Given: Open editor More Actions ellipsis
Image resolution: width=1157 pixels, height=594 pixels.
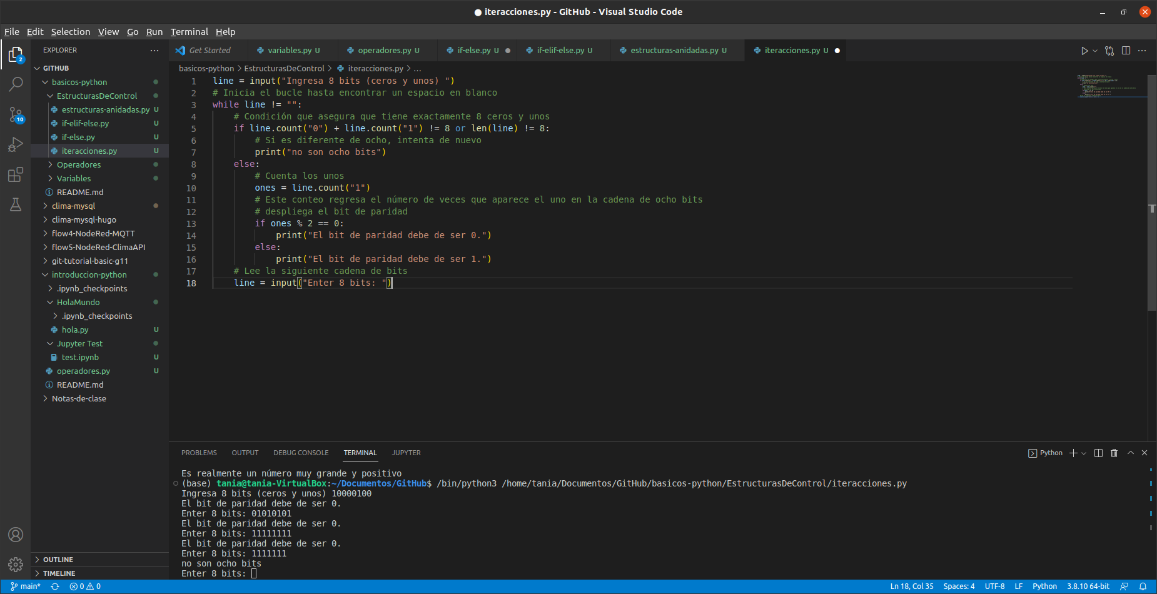Looking at the screenshot, I should (x=1142, y=51).
